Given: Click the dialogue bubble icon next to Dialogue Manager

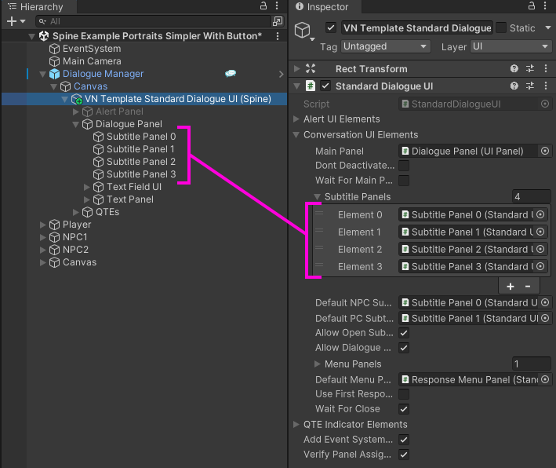Looking at the screenshot, I should 231,74.
